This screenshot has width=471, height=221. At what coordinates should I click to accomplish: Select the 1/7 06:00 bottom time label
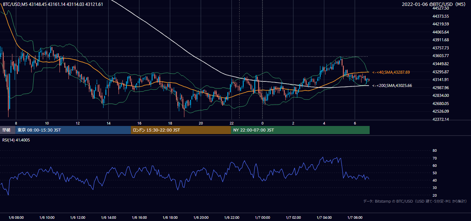(x=355, y=217)
